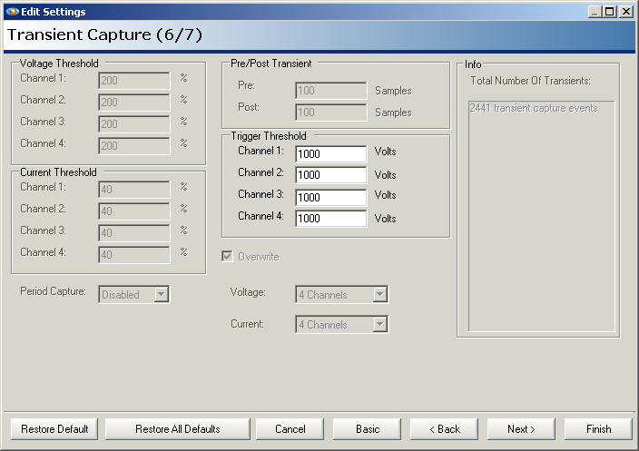The image size is (639, 451).
Task: Go back to previous settings page
Action: [x=444, y=429]
